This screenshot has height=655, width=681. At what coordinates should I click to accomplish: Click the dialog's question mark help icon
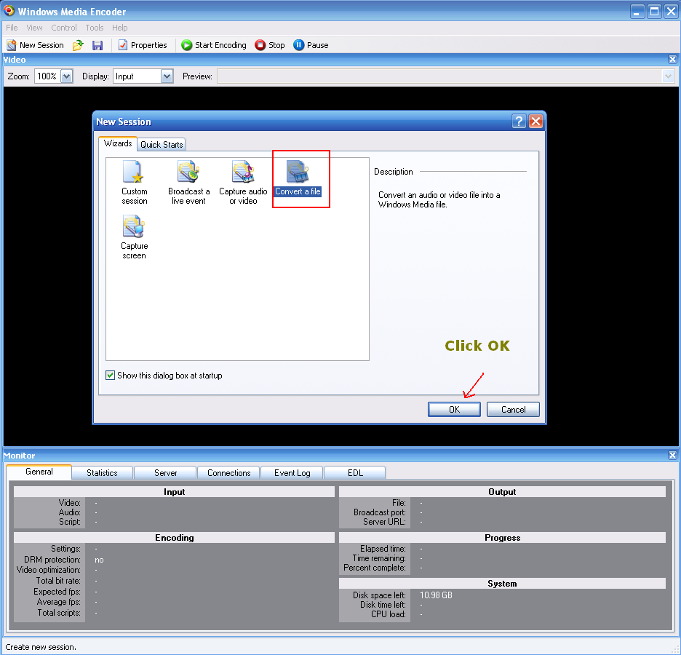pyautogui.click(x=519, y=122)
